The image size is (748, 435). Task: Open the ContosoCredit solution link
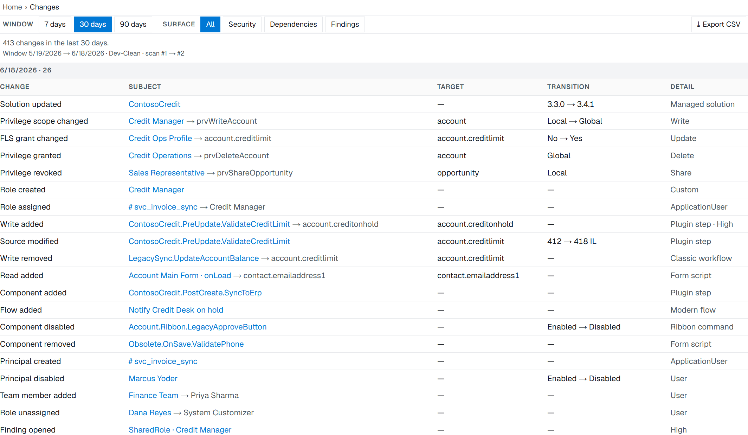pyautogui.click(x=154, y=104)
